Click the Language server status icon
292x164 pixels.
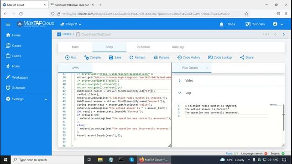tap(266, 154)
